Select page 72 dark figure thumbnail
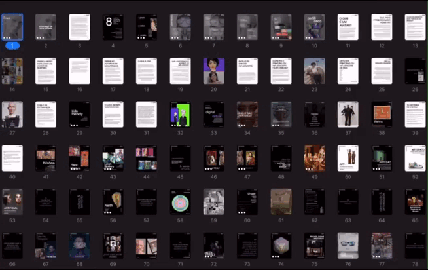The width and height of the screenshot is (428, 270). click(214, 246)
